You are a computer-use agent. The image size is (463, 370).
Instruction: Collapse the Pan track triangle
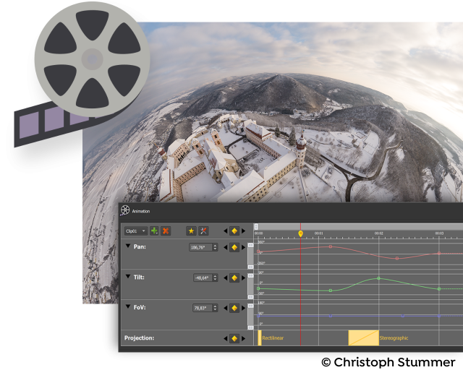click(x=128, y=246)
